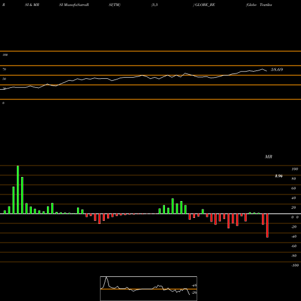Click the 'SI MunafaSutraR' header label
Image resolution: width=301 pixels, height=301 pixels.
point(74,5)
